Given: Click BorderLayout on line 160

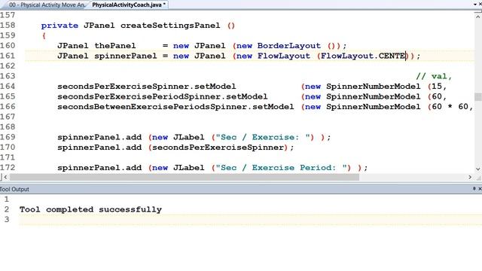Looking at the screenshot, I should 289,46.
